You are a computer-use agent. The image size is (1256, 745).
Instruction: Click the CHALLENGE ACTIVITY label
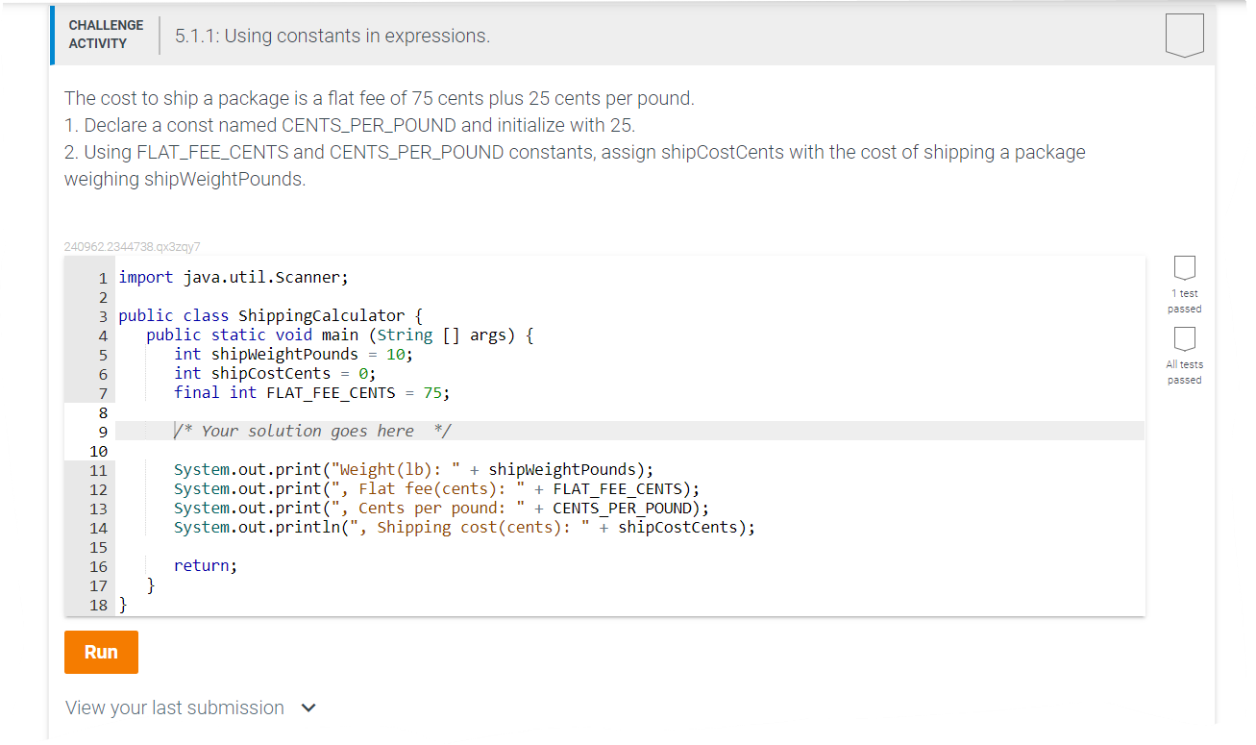pyautogui.click(x=106, y=32)
